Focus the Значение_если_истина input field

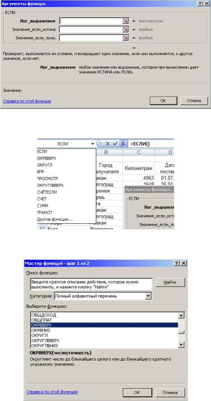(x=91, y=30)
